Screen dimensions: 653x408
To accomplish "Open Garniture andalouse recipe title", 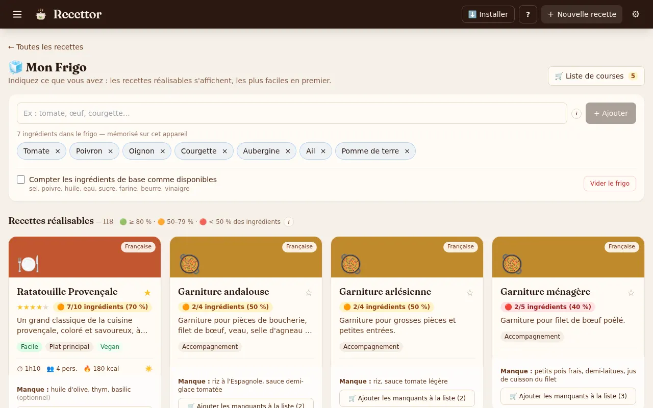I will tap(223, 292).
